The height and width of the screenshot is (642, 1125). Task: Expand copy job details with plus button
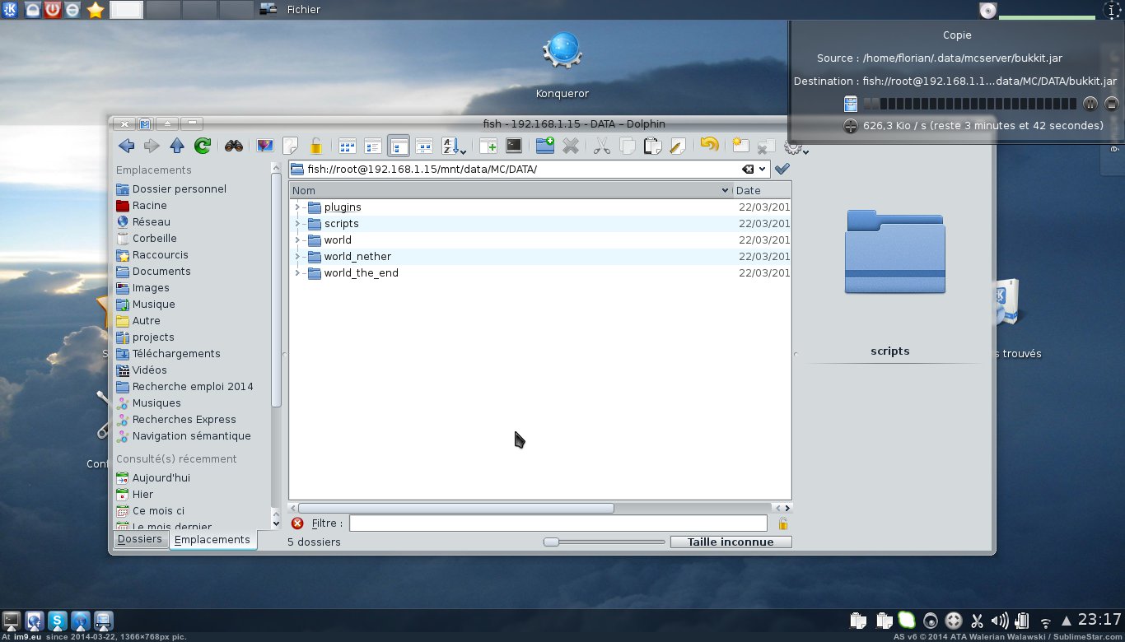tap(851, 126)
